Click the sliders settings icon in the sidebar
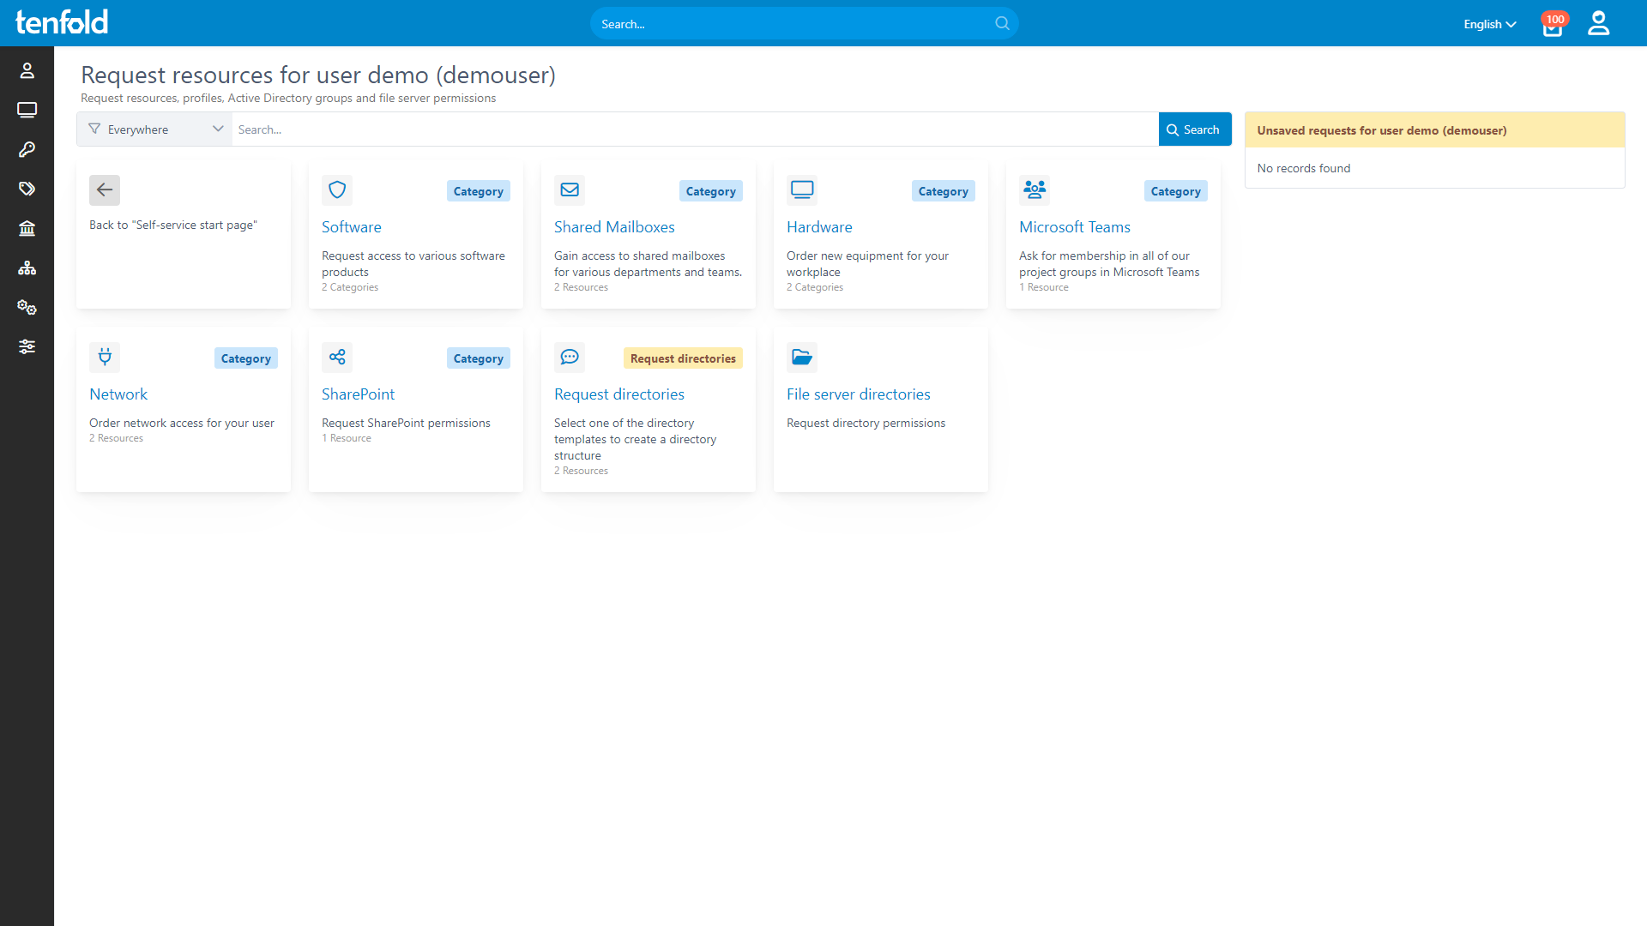Image resolution: width=1647 pixels, height=926 pixels. pos(27,346)
